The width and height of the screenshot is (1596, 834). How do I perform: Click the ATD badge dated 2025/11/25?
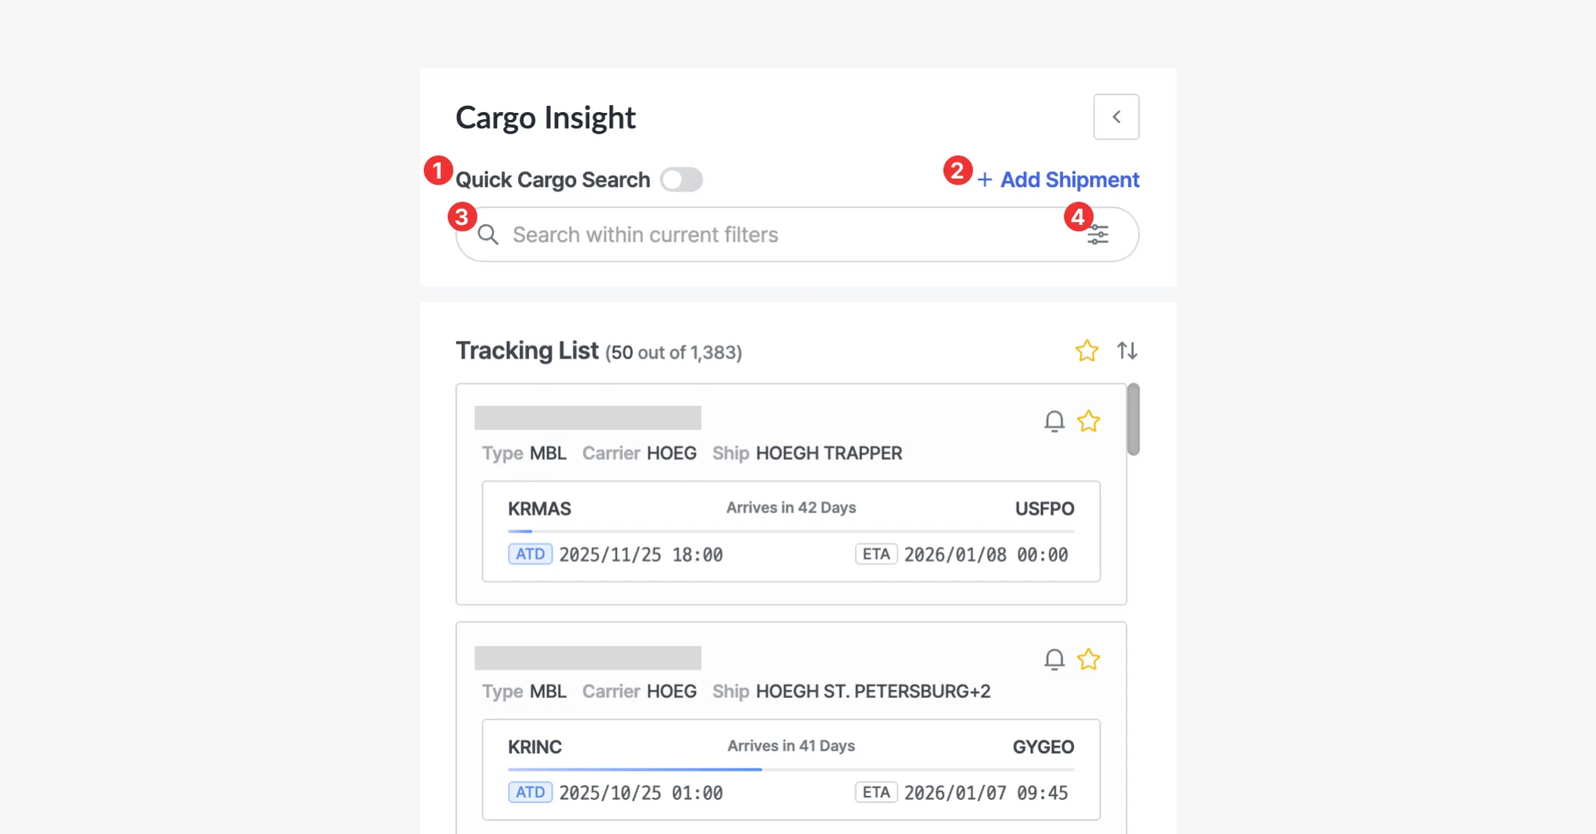530,554
